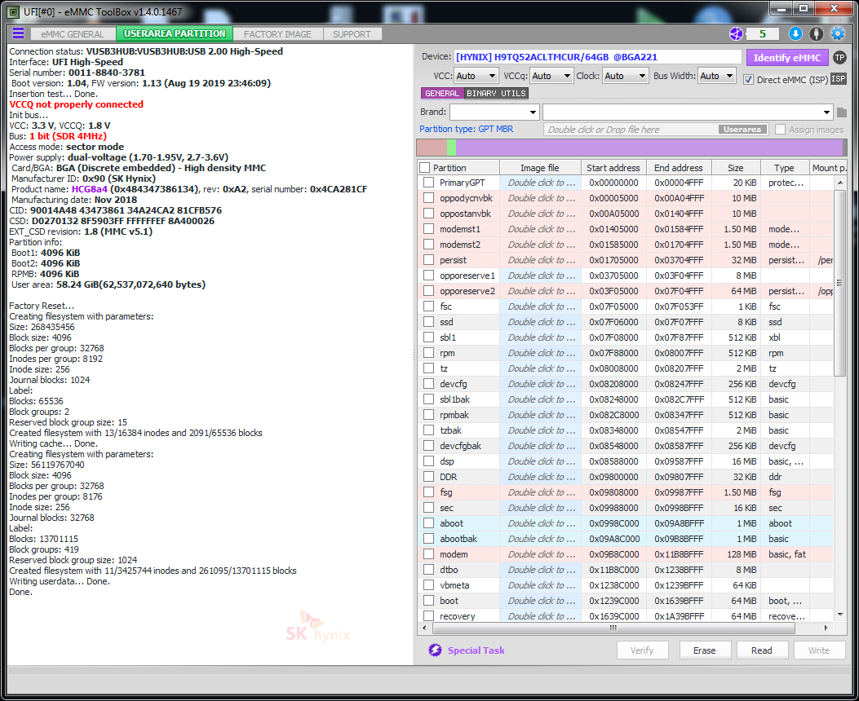
Task: Click the blue download arrow icon
Action: (795, 34)
